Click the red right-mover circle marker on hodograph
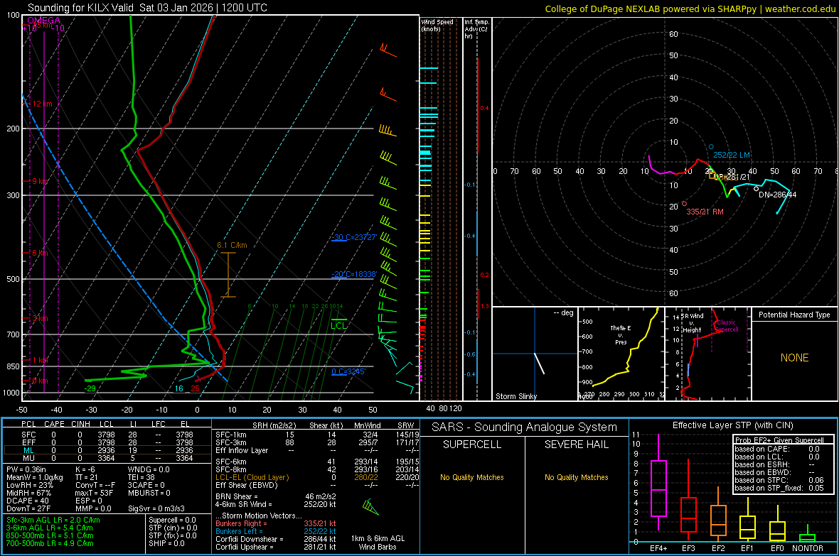Viewport: 839px width, 556px height. point(685,204)
